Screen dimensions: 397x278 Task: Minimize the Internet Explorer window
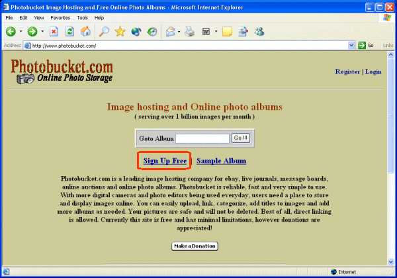point(370,7)
